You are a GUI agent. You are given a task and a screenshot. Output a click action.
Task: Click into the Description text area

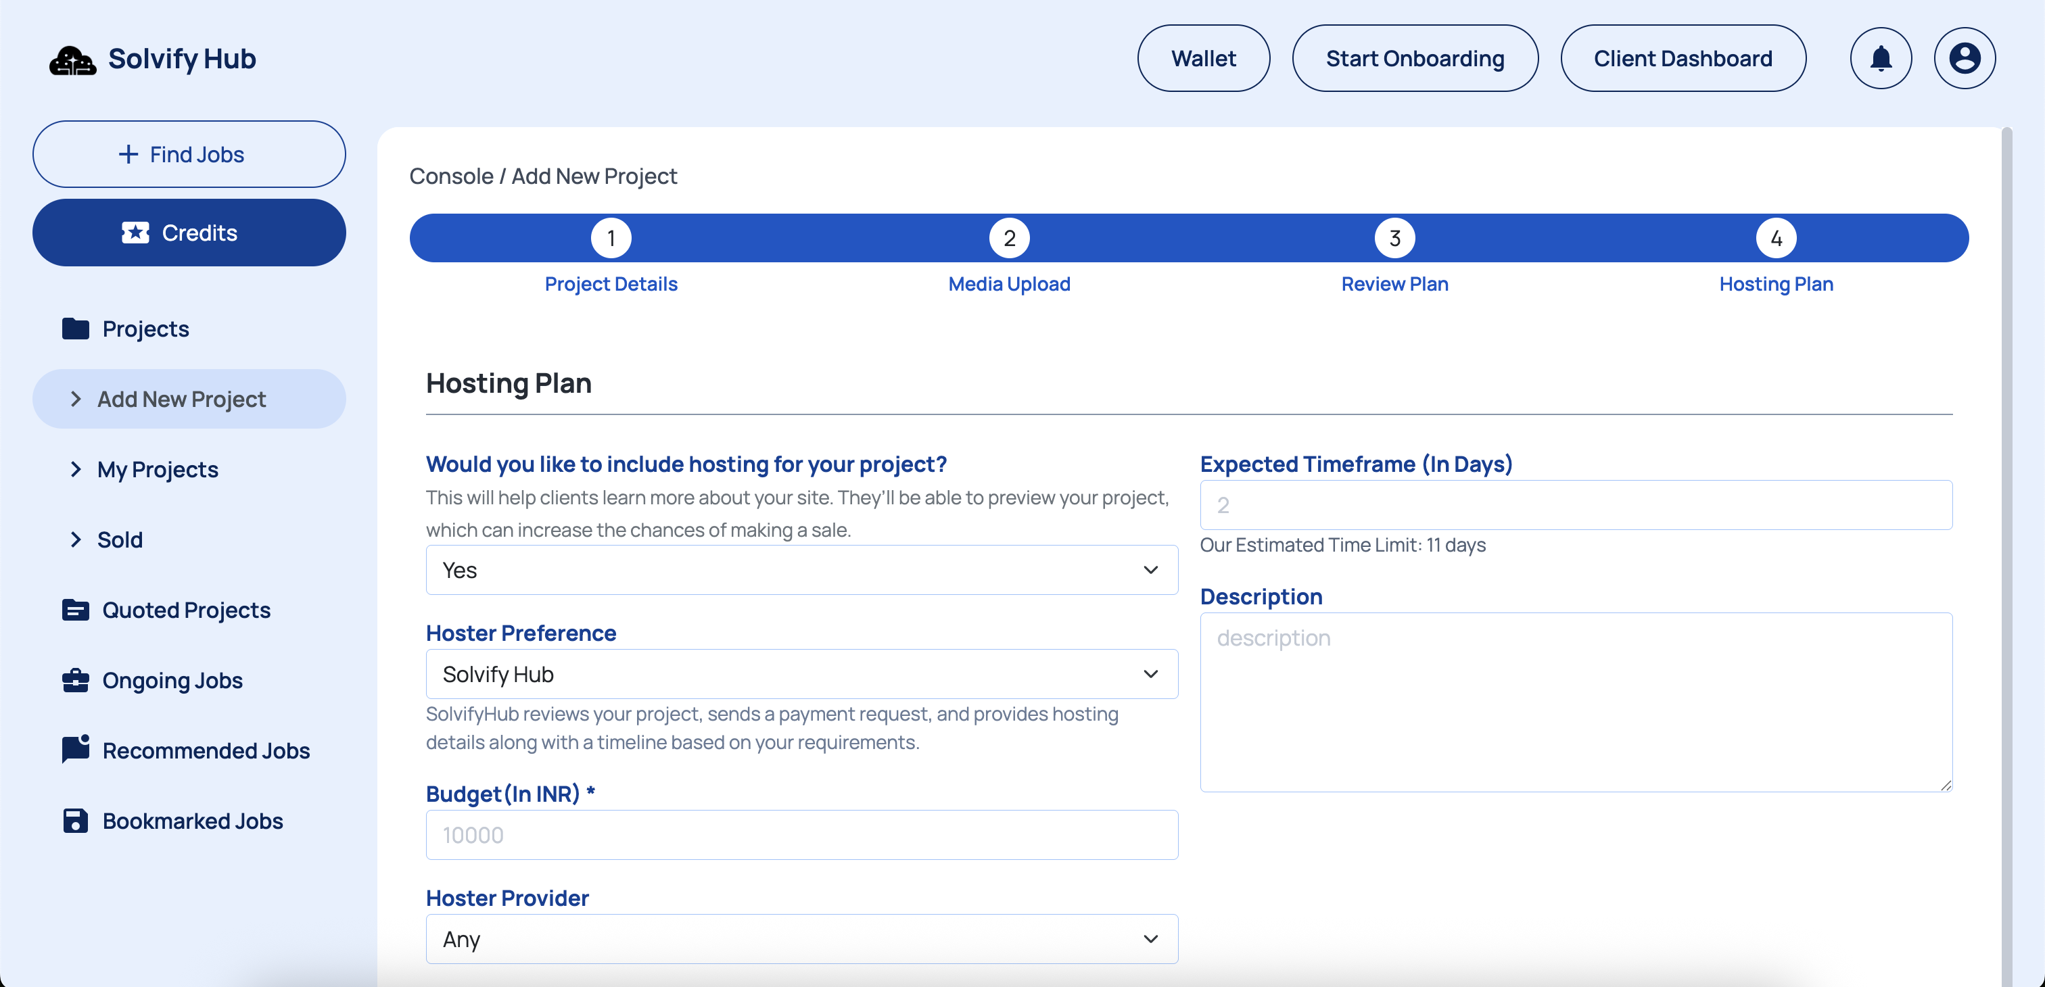[1576, 702]
